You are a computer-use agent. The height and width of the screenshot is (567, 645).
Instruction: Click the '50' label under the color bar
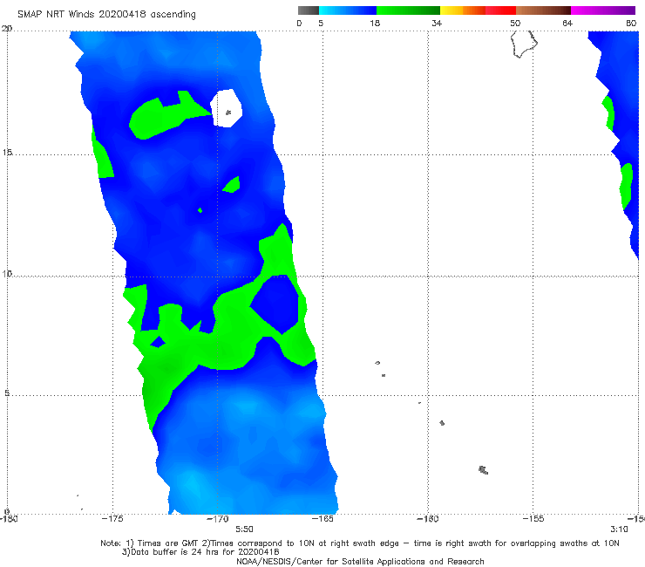point(515,24)
